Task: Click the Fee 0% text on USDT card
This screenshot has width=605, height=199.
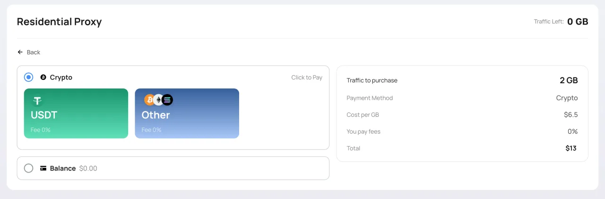Action: pos(41,130)
